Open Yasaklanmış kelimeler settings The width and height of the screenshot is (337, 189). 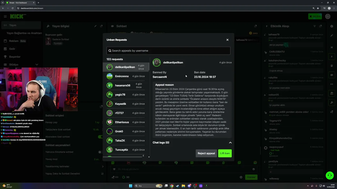(x=75, y=166)
